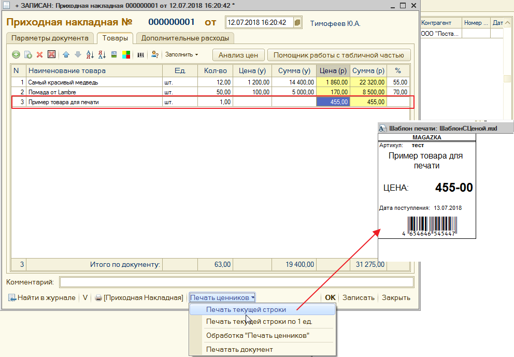Click the 8 500,00 sum cell
The image size is (514, 357).
368,92
